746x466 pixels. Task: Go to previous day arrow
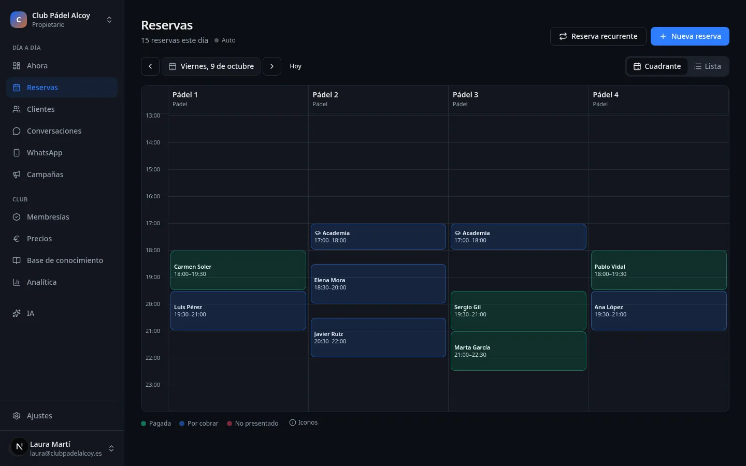point(150,66)
